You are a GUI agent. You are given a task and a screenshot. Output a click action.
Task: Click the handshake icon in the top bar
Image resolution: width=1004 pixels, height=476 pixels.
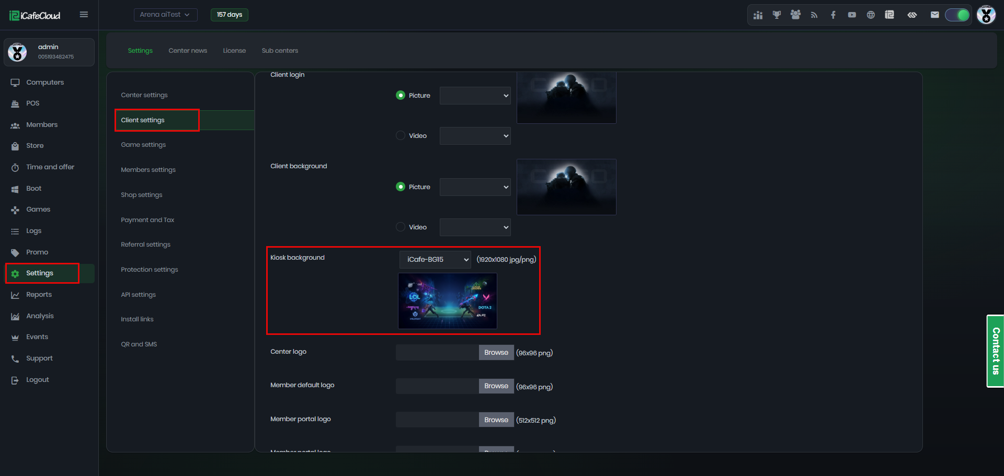[912, 15]
